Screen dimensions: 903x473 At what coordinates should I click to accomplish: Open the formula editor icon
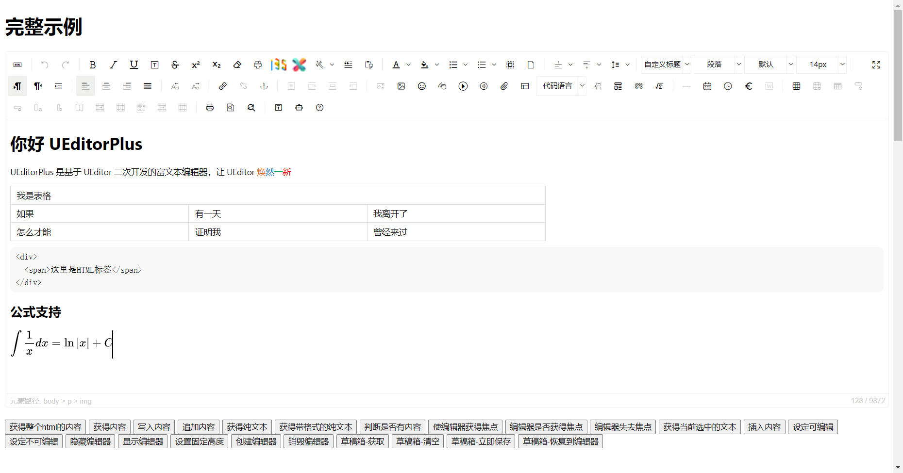click(x=659, y=86)
